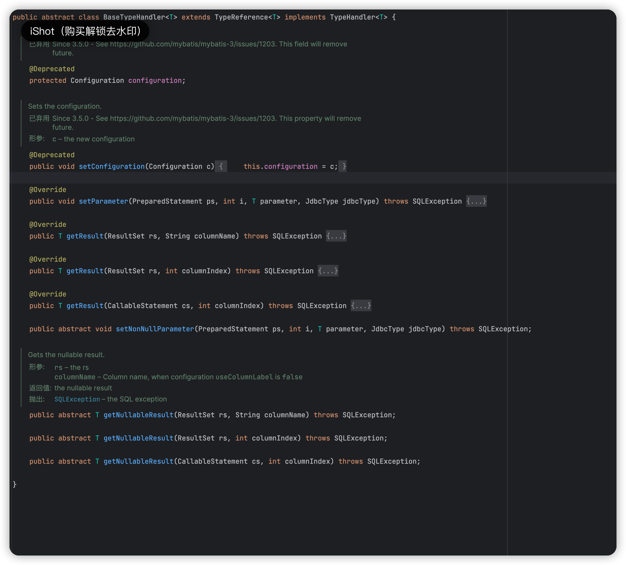The width and height of the screenshot is (626, 565).
Task: Click the setParameter method name
Action: 103,201
